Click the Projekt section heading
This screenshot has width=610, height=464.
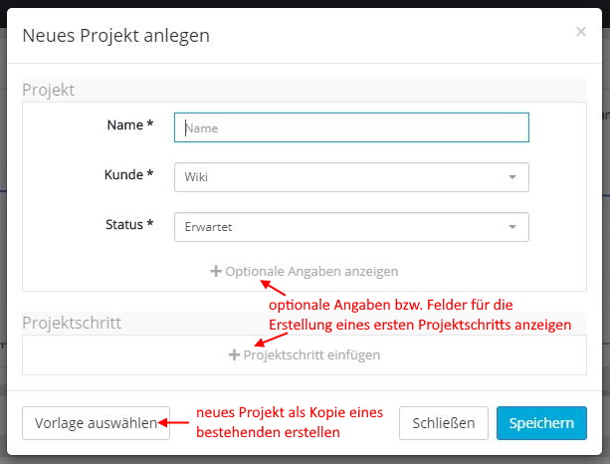click(x=49, y=90)
